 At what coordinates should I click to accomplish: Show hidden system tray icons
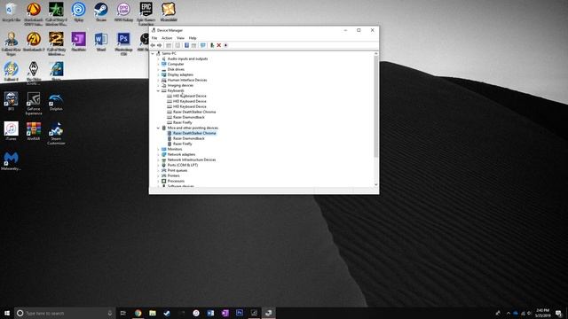[509, 313]
